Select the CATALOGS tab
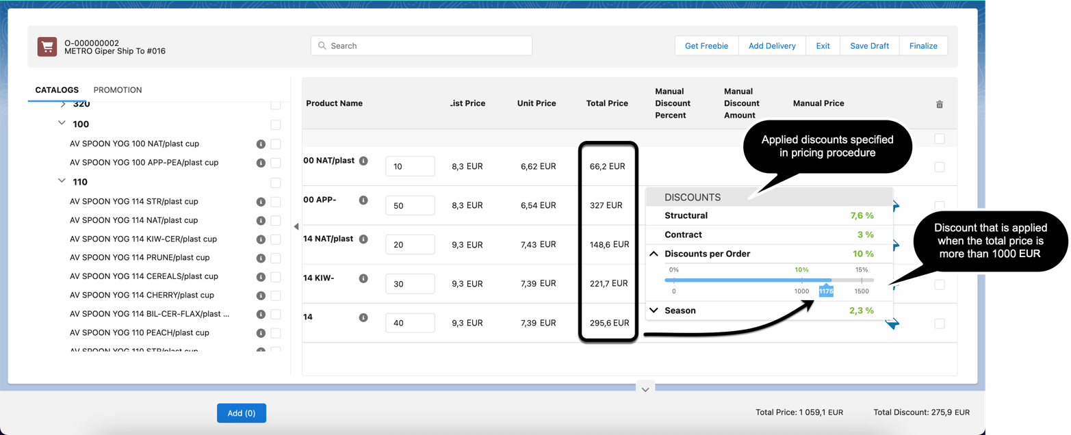This screenshot has height=435, width=1071. (57, 90)
